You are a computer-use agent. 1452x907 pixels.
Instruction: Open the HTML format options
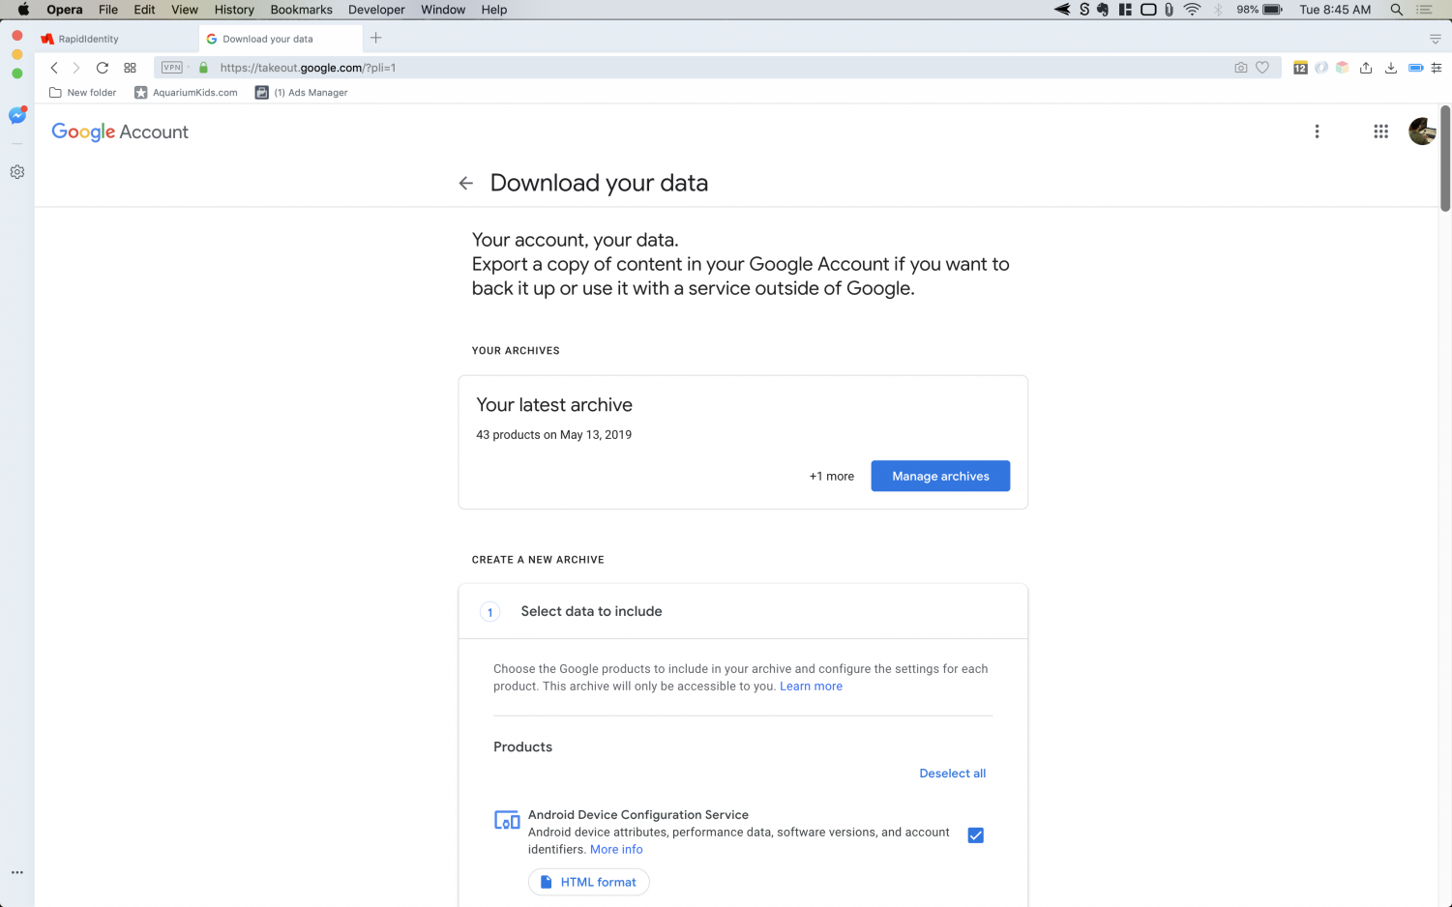[x=588, y=882]
